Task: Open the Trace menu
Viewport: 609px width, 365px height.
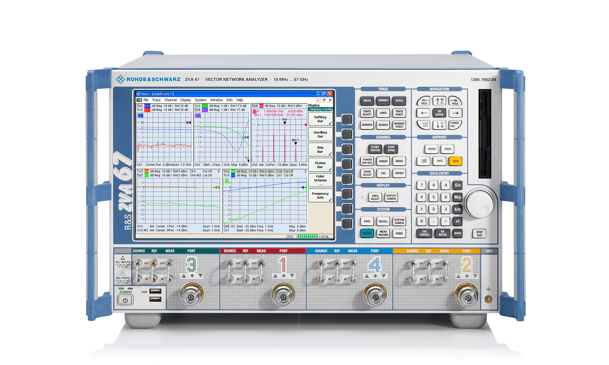Action: coord(156,100)
